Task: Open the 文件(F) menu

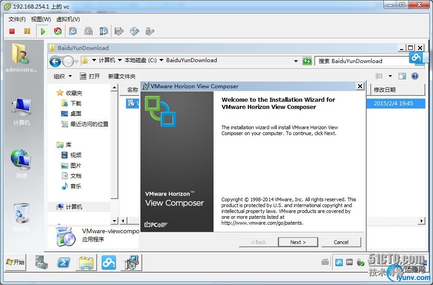Action: [x=17, y=19]
